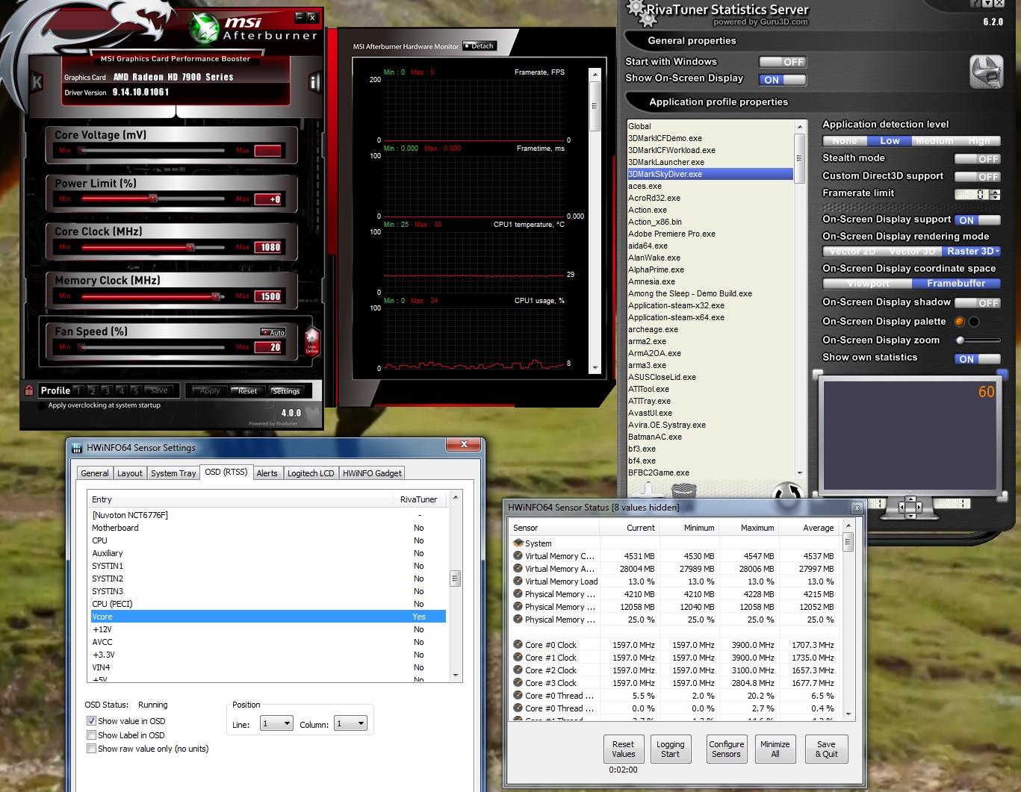Open the OSD Column position dropdown
Viewport: 1021px width, 792px height.
tap(350, 723)
